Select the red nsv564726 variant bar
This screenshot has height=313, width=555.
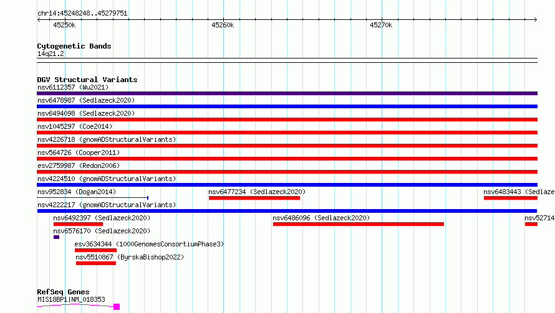click(287, 159)
